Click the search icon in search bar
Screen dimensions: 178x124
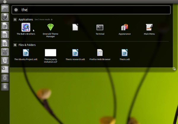tap(16, 10)
